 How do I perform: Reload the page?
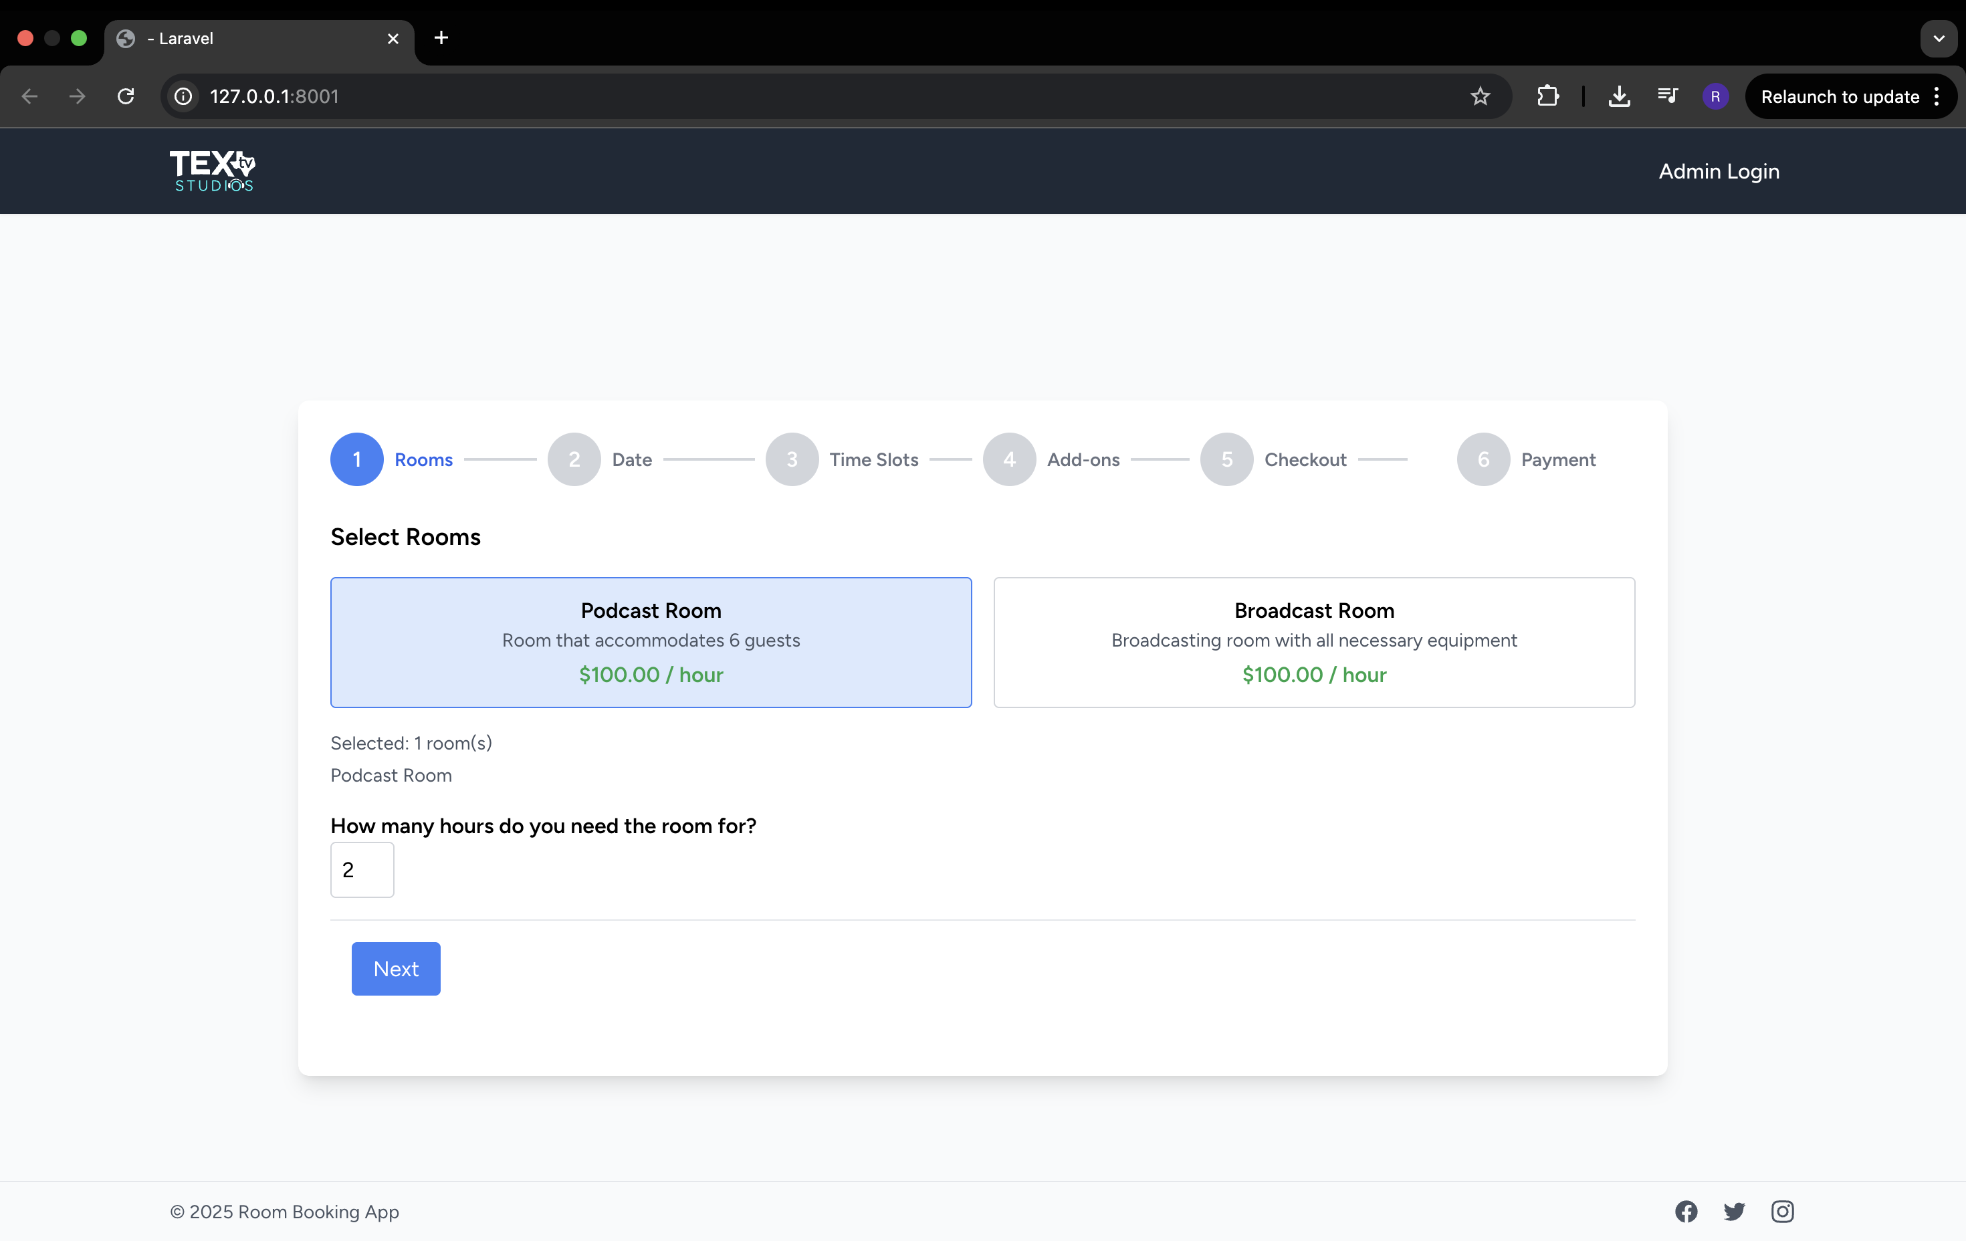(126, 96)
